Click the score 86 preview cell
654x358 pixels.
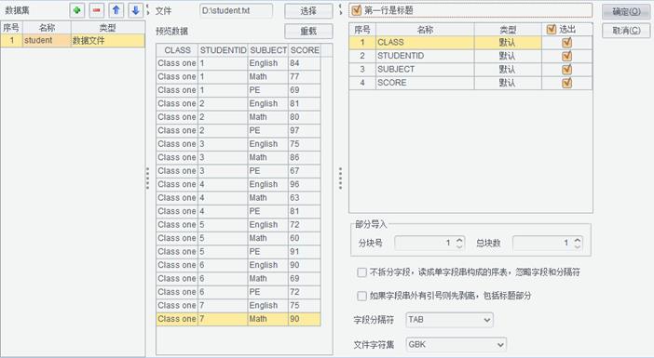click(304, 157)
